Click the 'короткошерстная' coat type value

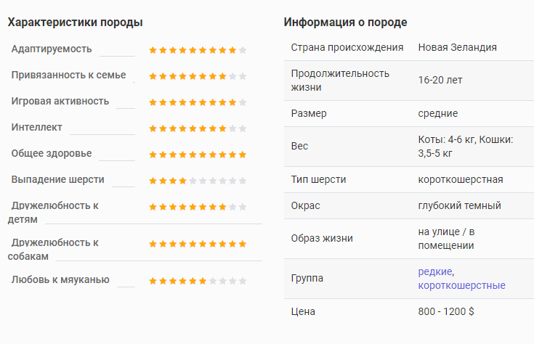(x=461, y=179)
